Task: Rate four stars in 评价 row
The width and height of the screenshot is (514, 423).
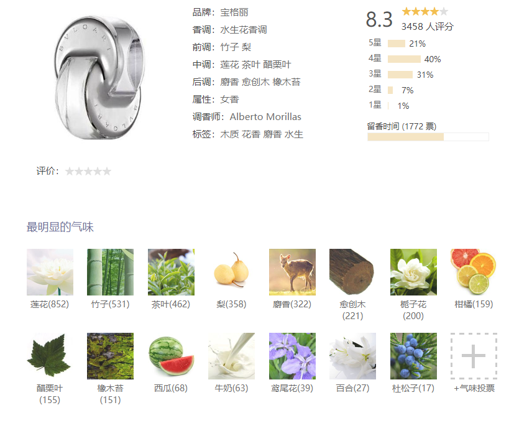Action: point(98,171)
